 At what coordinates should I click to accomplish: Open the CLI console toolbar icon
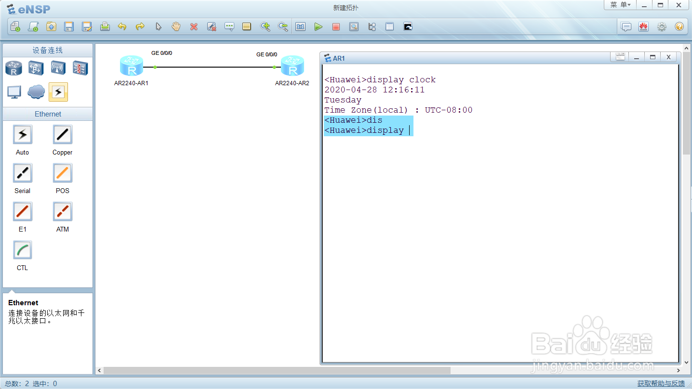click(x=408, y=26)
